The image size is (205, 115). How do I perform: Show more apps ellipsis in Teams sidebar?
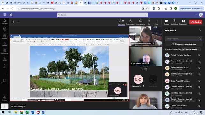[4, 74]
